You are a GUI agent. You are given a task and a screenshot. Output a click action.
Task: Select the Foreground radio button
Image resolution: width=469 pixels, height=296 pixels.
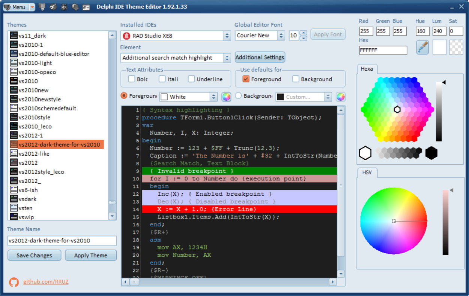(124, 96)
